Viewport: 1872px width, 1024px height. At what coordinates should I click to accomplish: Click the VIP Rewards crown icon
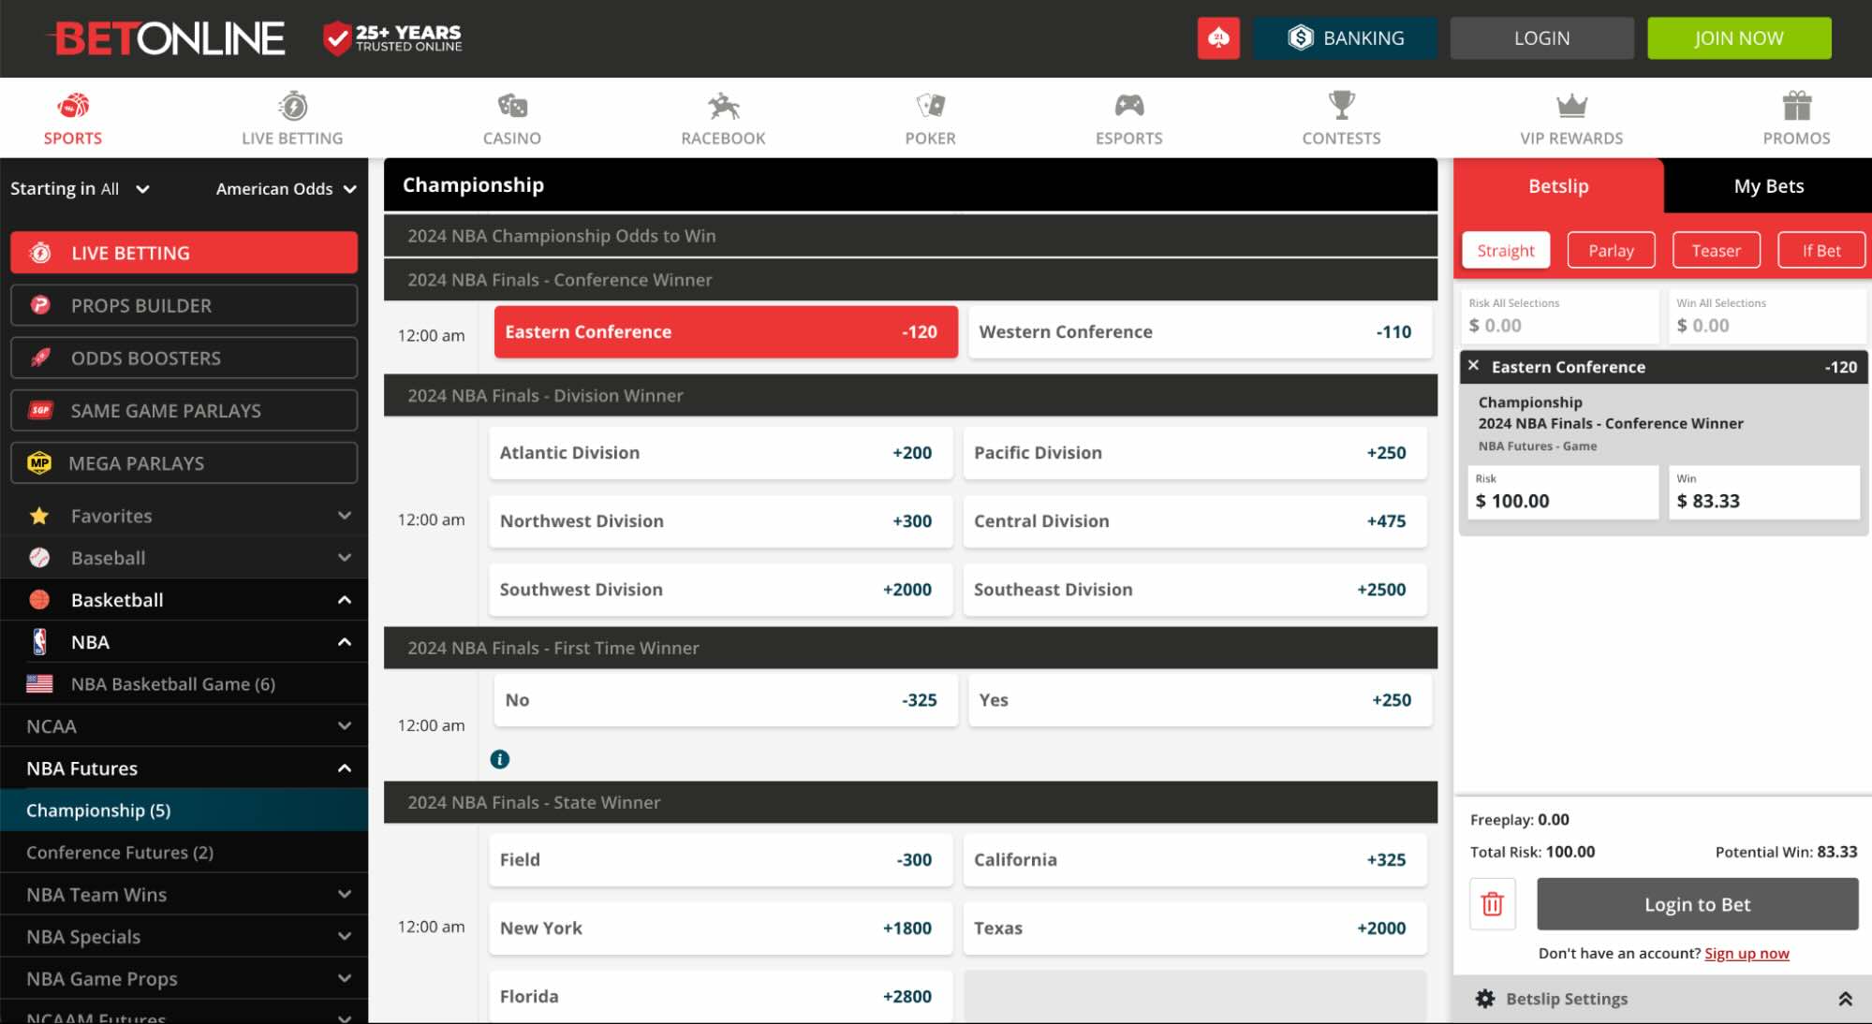[x=1571, y=104]
